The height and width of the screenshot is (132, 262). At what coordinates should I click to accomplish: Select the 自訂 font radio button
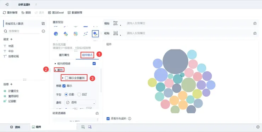pos(79,94)
